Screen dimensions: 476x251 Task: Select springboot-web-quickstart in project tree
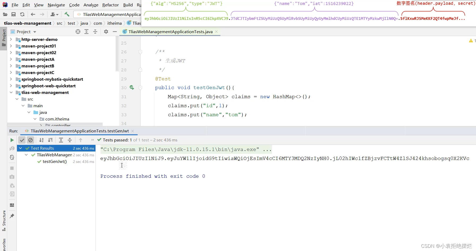(x=49, y=86)
